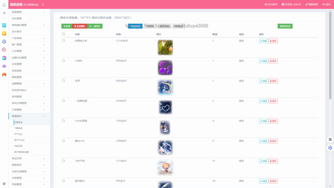
Task: Click the green 新增 button
Action: point(67,26)
